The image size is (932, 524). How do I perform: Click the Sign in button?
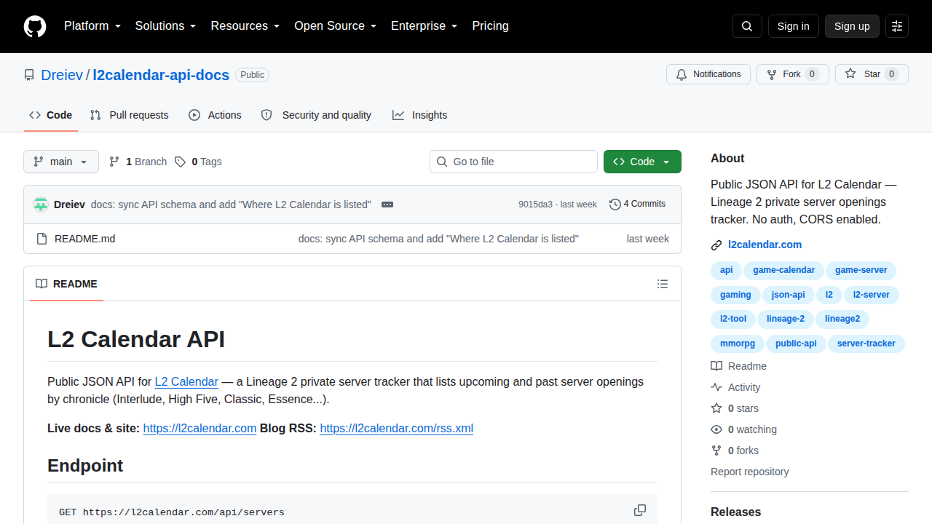pyautogui.click(x=793, y=26)
